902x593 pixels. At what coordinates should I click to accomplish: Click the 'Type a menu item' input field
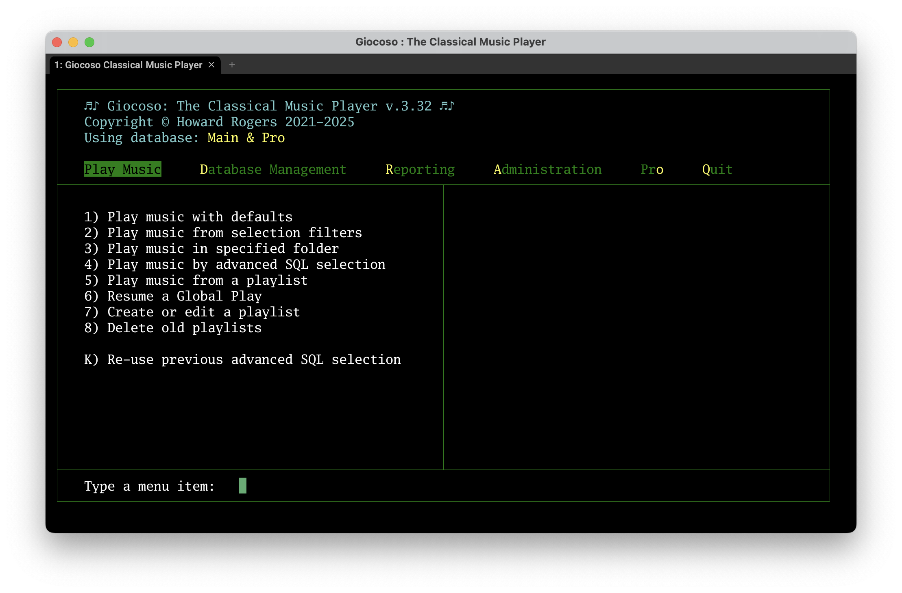click(242, 485)
